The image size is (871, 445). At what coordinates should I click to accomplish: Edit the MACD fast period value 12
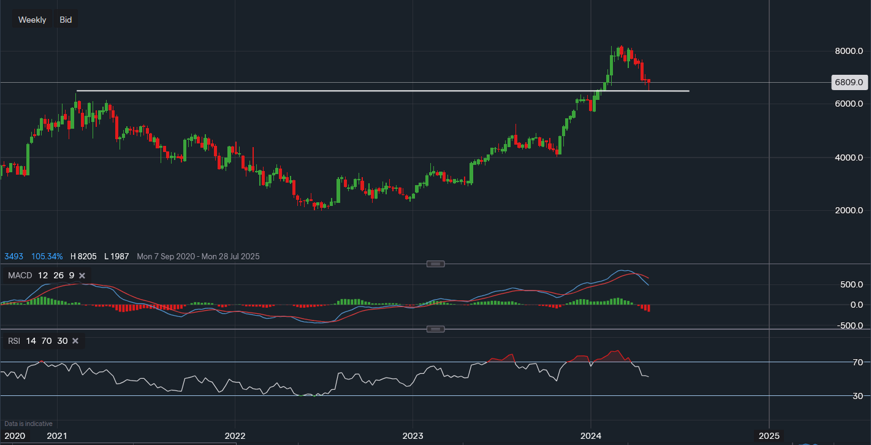click(44, 276)
